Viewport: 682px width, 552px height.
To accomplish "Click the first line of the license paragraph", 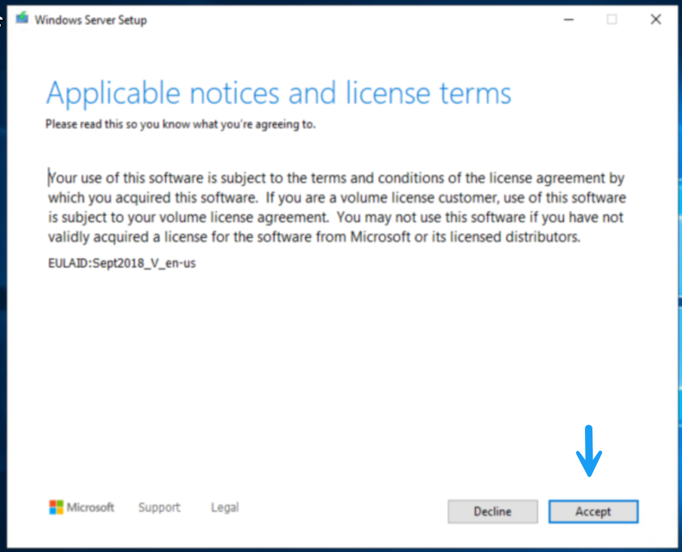I will [336, 178].
